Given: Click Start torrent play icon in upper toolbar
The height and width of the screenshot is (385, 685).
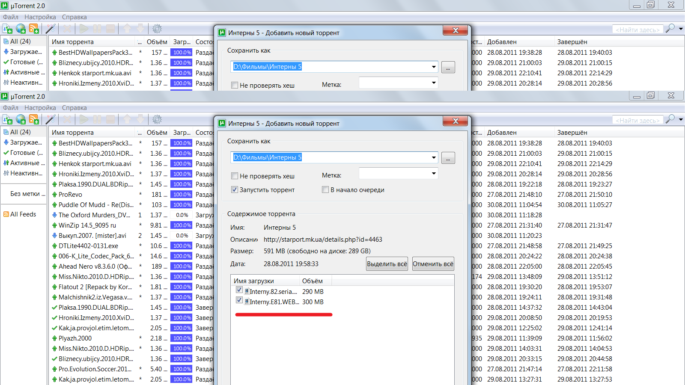Looking at the screenshot, I should [84, 29].
